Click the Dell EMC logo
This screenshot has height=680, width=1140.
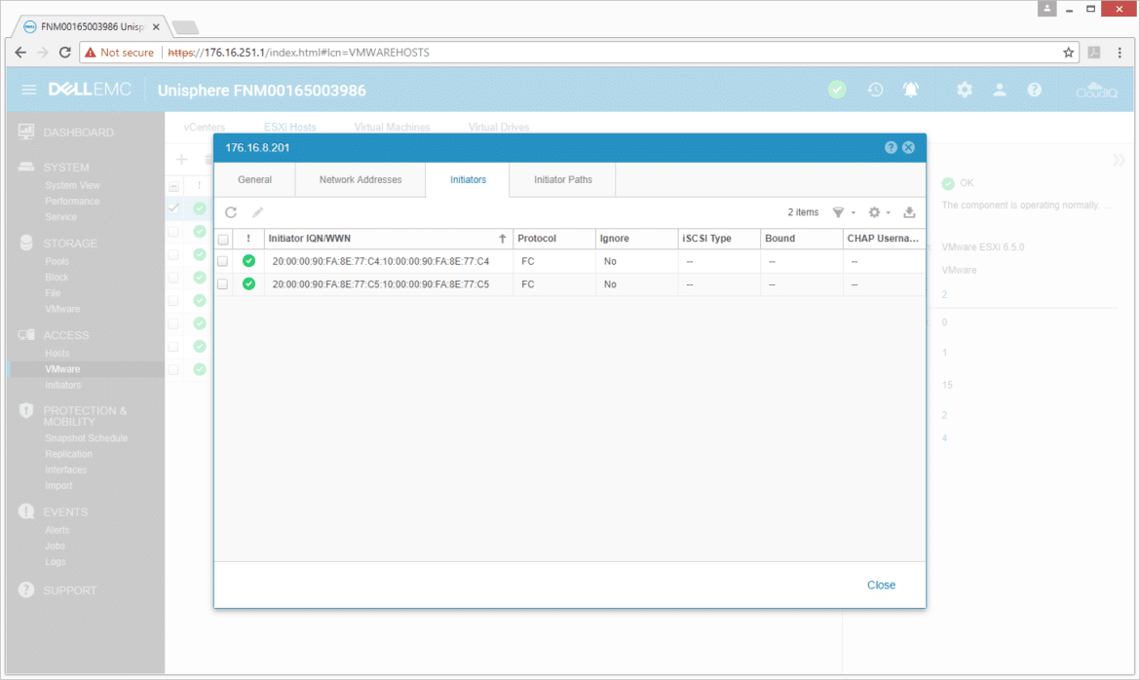[90, 90]
